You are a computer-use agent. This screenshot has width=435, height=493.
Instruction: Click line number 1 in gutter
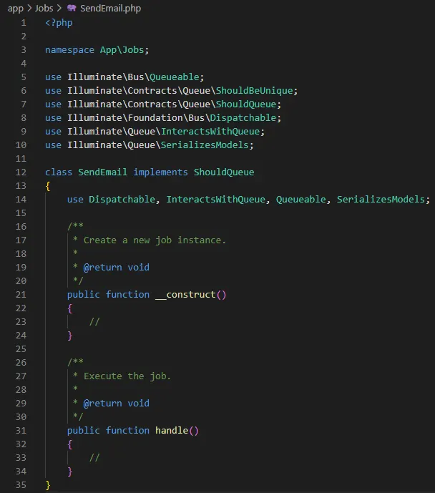pos(24,23)
